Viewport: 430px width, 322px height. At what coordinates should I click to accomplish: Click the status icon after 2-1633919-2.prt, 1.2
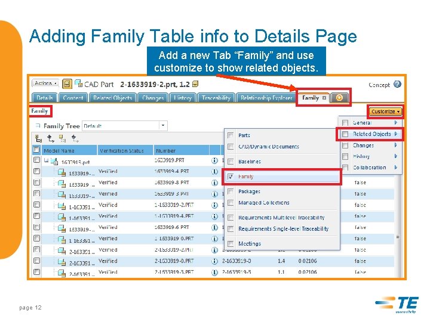pyautogui.click(x=195, y=84)
